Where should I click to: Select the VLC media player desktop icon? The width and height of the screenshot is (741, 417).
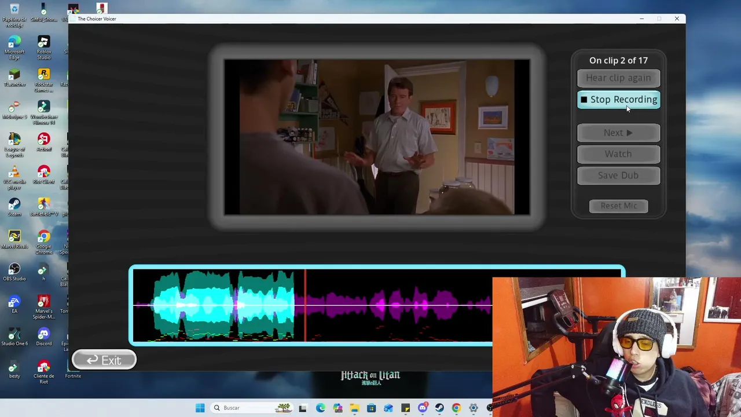tap(14, 178)
